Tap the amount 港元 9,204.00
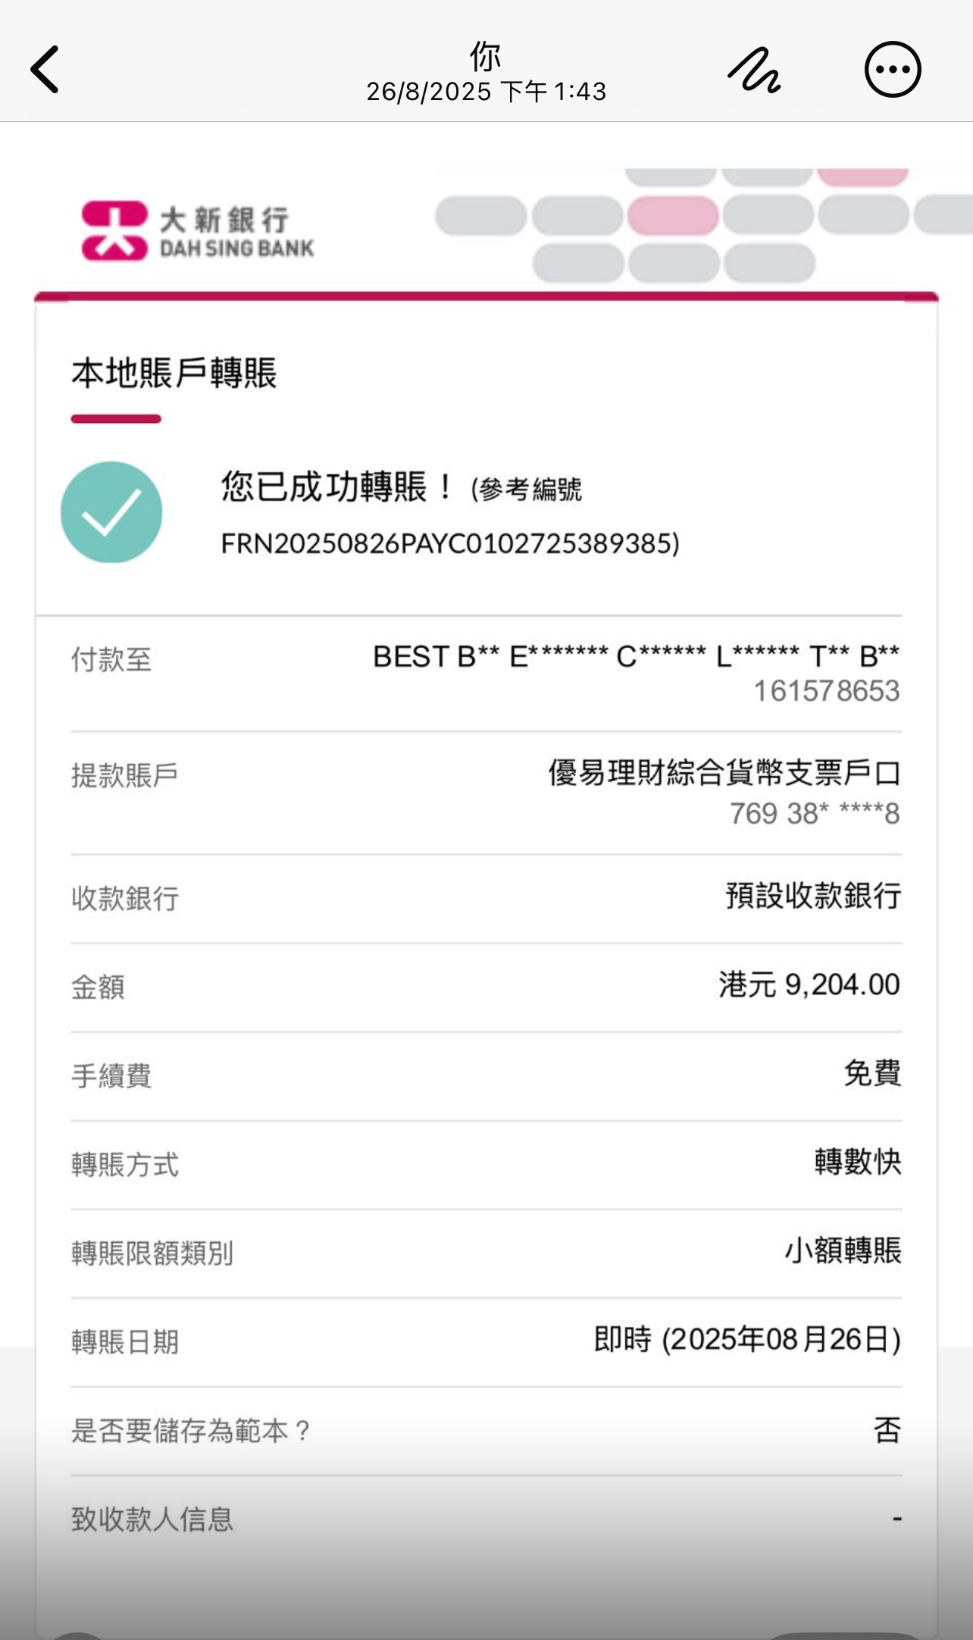The width and height of the screenshot is (973, 1640). click(x=809, y=984)
